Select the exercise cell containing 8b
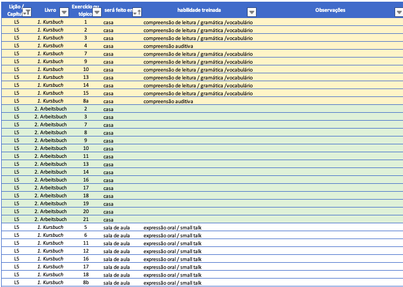 pyautogui.click(x=85, y=282)
